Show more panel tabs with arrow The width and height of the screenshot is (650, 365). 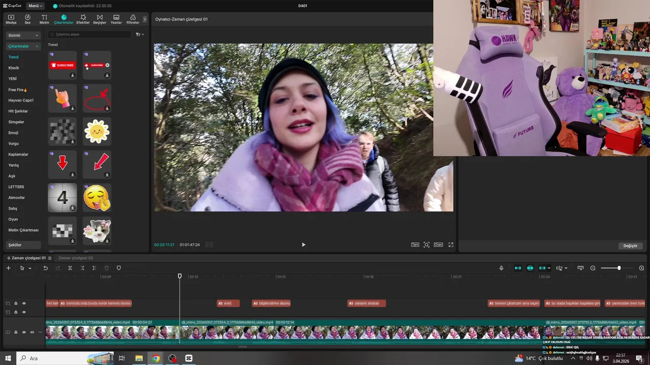145,19
